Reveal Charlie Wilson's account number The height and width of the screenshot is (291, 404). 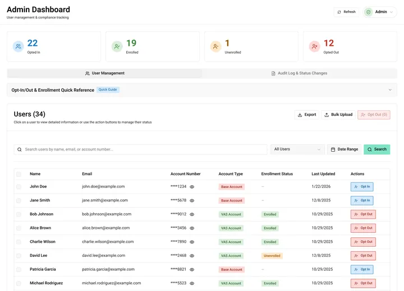(x=192, y=242)
